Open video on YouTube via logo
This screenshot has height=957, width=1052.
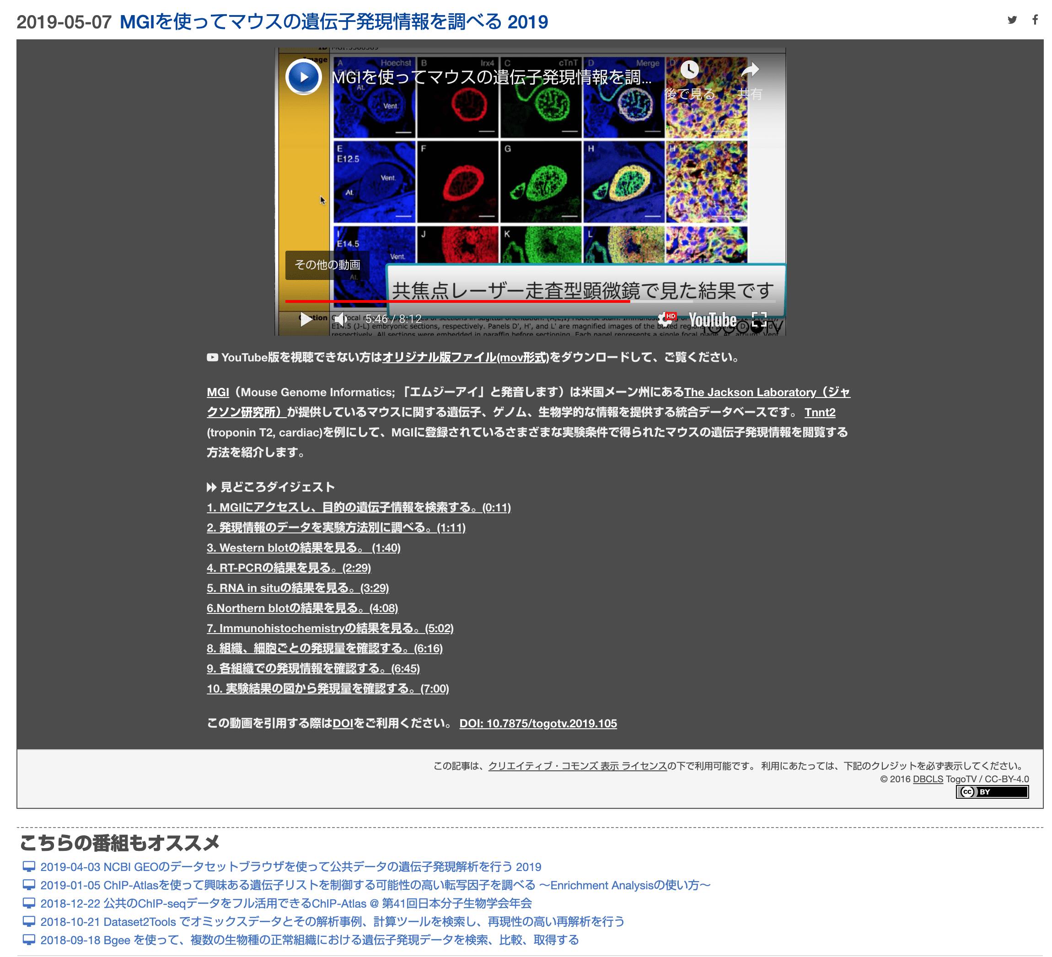712,319
